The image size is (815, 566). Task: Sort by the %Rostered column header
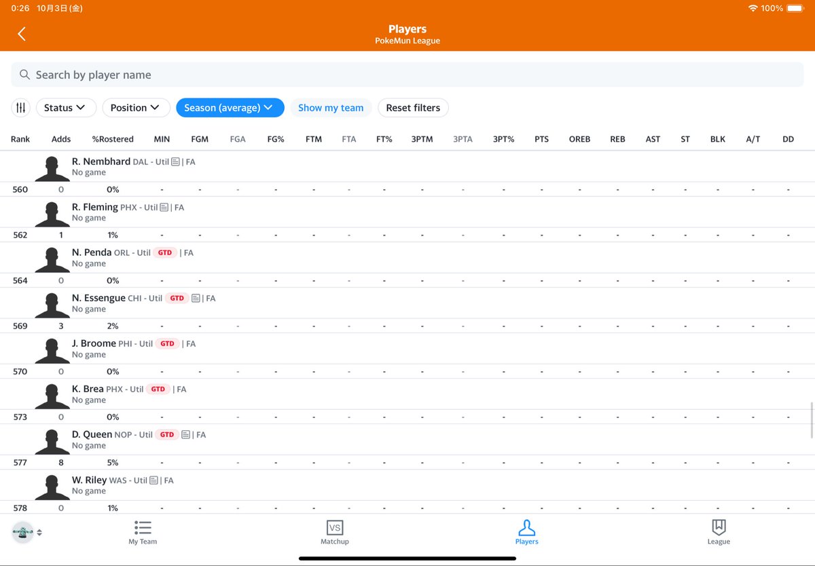point(113,139)
